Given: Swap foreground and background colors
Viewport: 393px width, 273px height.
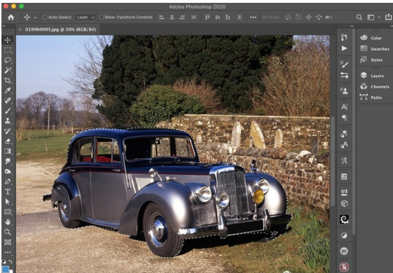Looking at the screenshot, I should point(11,262).
